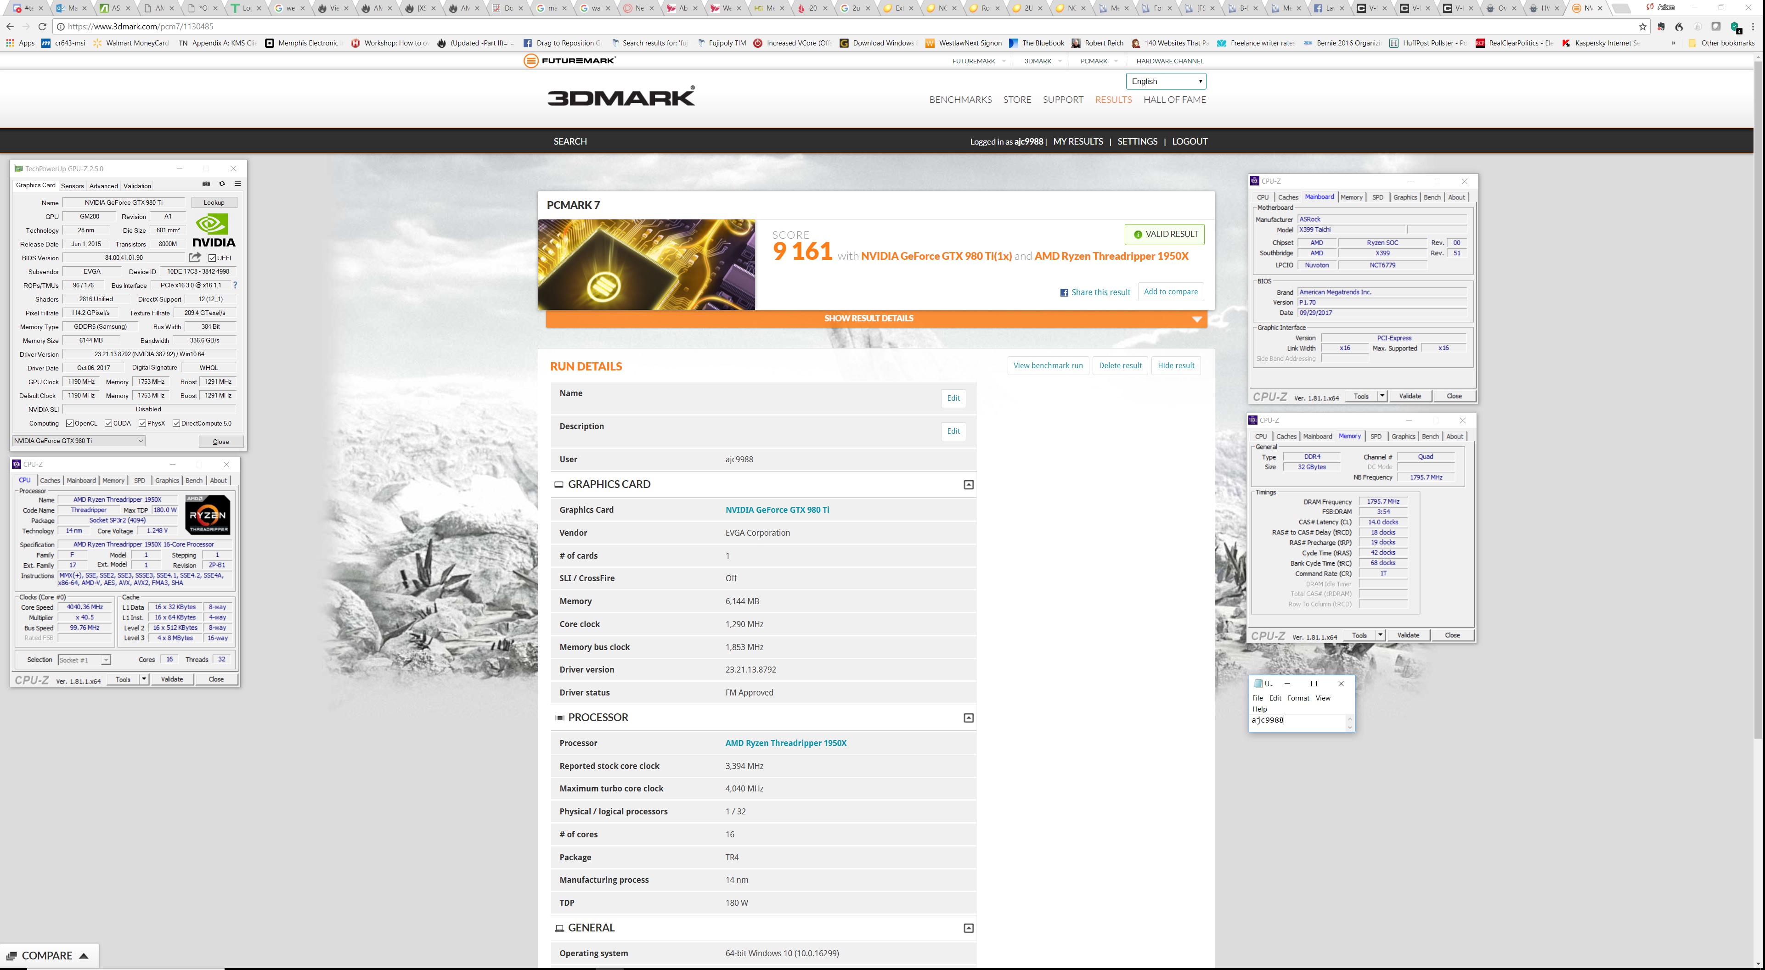Click the 3DMARK logo
The width and height of the screenshot is (1765, 970).
click(x=621, y=96)
